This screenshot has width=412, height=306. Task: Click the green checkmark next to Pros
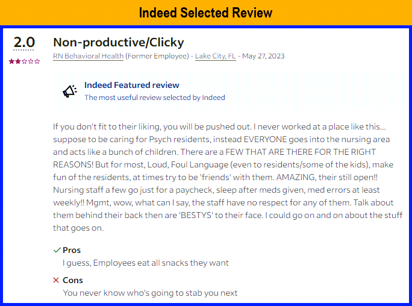tap(57, 250)
